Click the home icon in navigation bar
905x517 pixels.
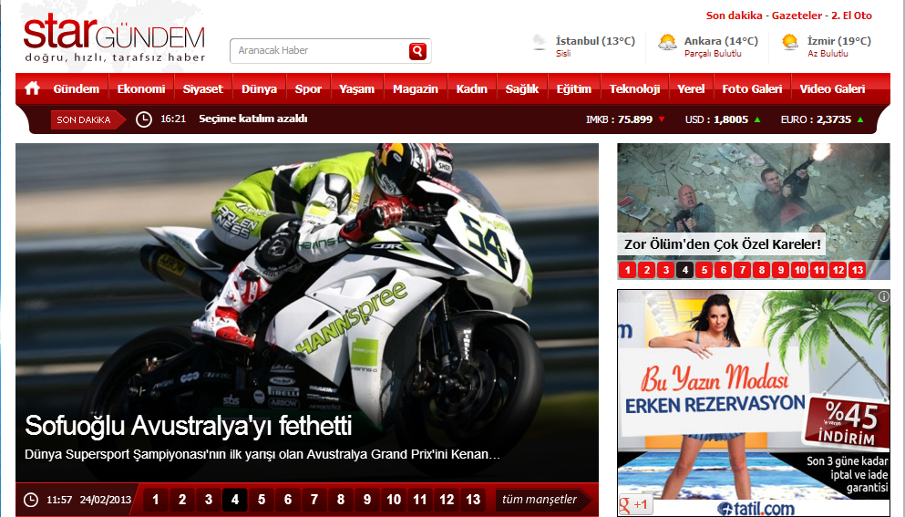33,88
